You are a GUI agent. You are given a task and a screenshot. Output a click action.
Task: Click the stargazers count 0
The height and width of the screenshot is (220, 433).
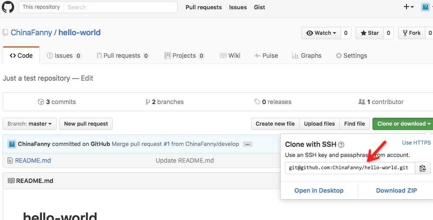click(x=388, y=33)
